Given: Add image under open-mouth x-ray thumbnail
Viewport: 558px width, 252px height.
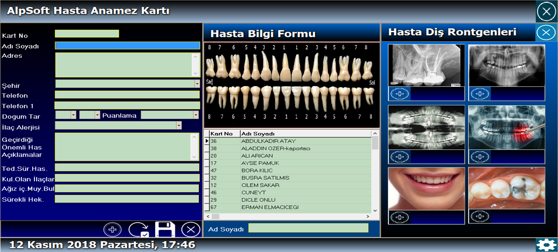Looking at the screenshot, I should (400, 157).
